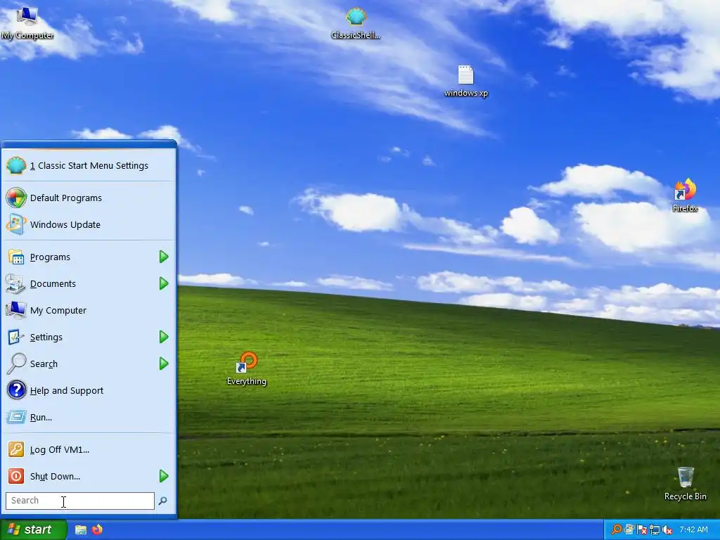Select Log Off VM1...

pos(89,449)
